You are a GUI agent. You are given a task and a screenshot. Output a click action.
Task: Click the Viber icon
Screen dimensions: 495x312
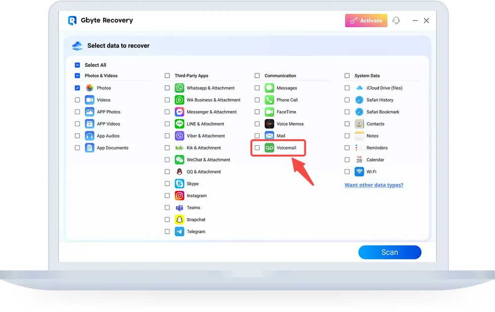tap(179, 136)
